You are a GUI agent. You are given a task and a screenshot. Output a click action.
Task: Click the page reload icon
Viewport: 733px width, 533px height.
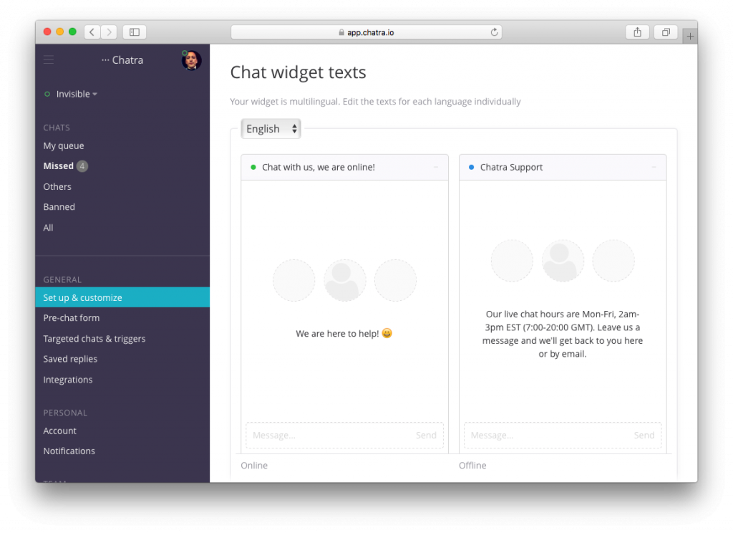[x=494, y=32]
